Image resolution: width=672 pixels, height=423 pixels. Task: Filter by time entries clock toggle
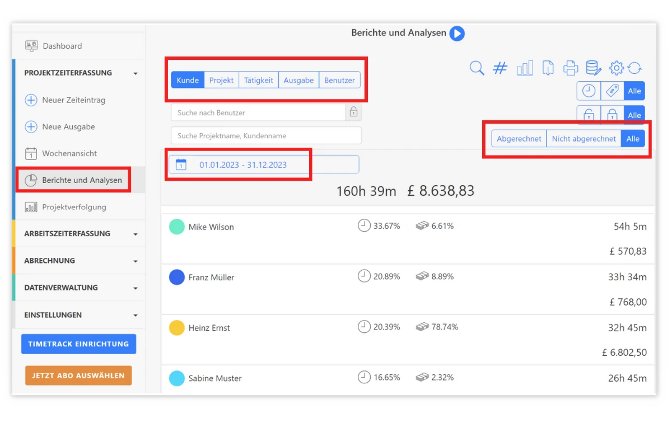click(589, 91)
